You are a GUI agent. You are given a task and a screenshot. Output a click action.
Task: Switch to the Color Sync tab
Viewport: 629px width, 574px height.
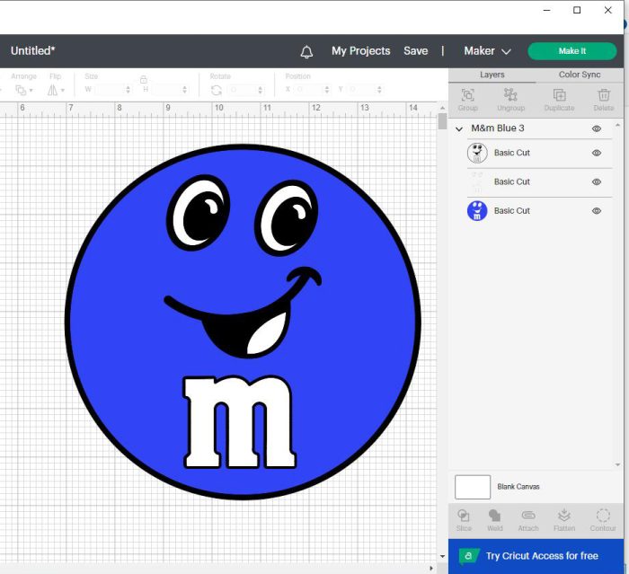point(580,75)
